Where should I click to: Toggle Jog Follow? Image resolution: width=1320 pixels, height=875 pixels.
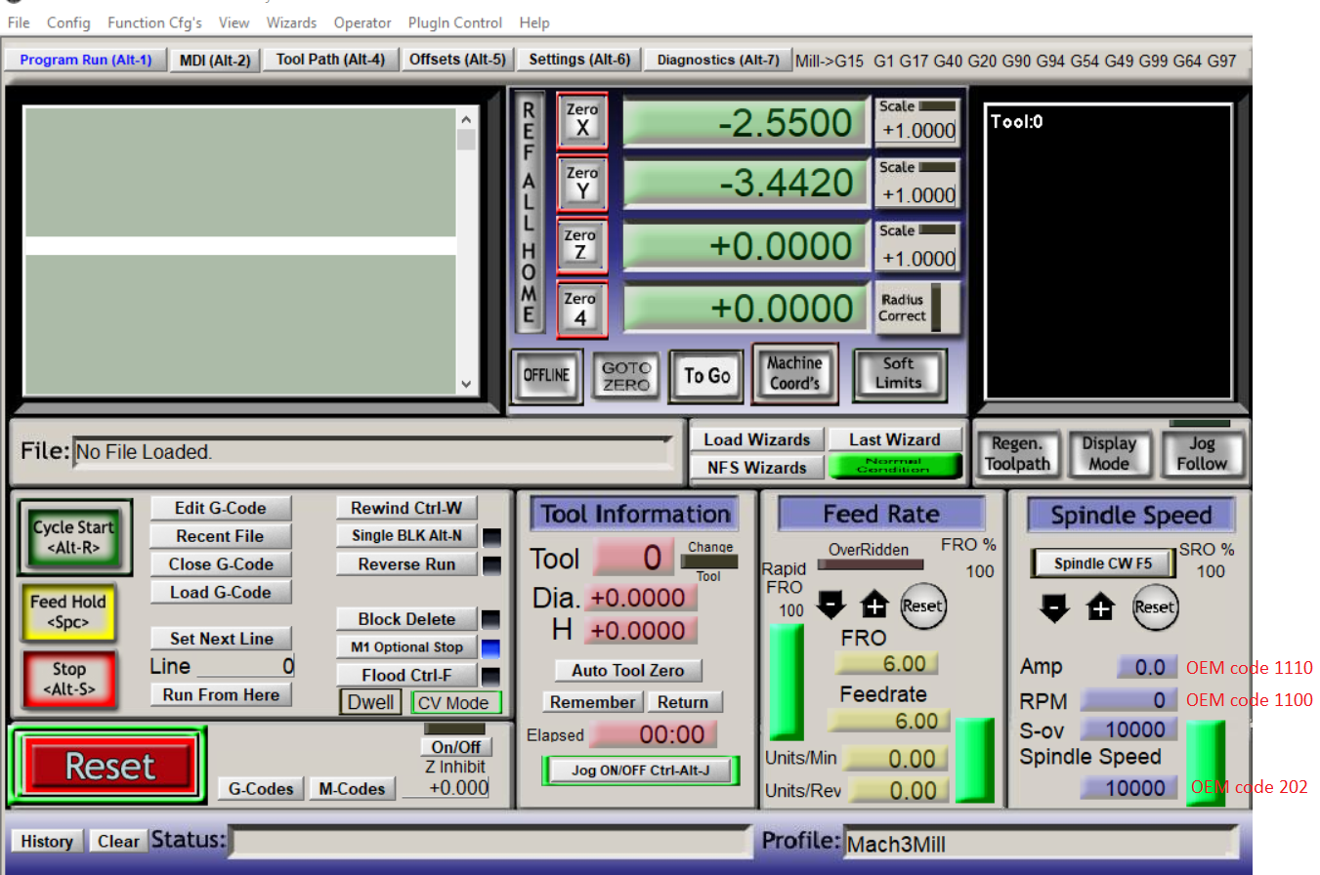[x=1202, y=454]
